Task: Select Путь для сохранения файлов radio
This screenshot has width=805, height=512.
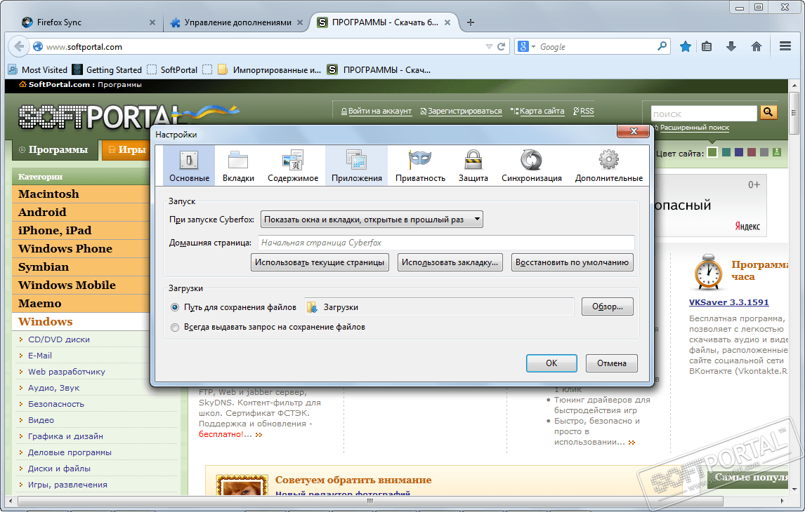Action: point(174,307)
